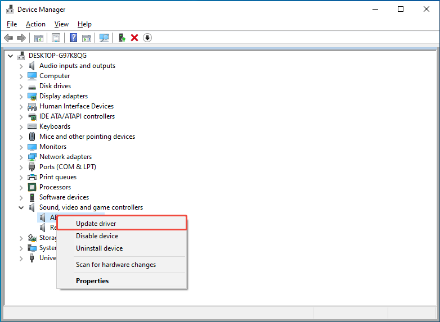The image size is (440, 322).
Task: Select IDE ATA/ATAPI controllers label
Action: [77, 116]
